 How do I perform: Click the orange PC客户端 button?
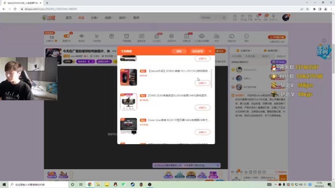point(277,37)
